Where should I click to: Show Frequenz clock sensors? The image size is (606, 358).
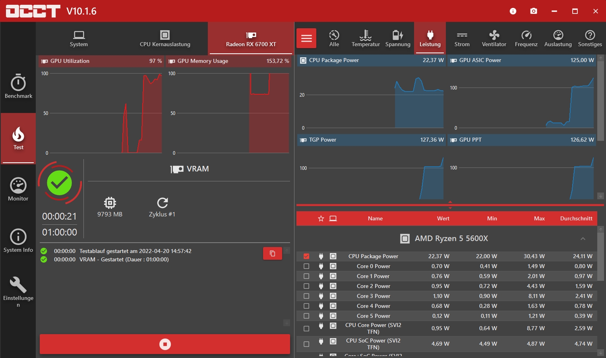click(x=526, y=39)
